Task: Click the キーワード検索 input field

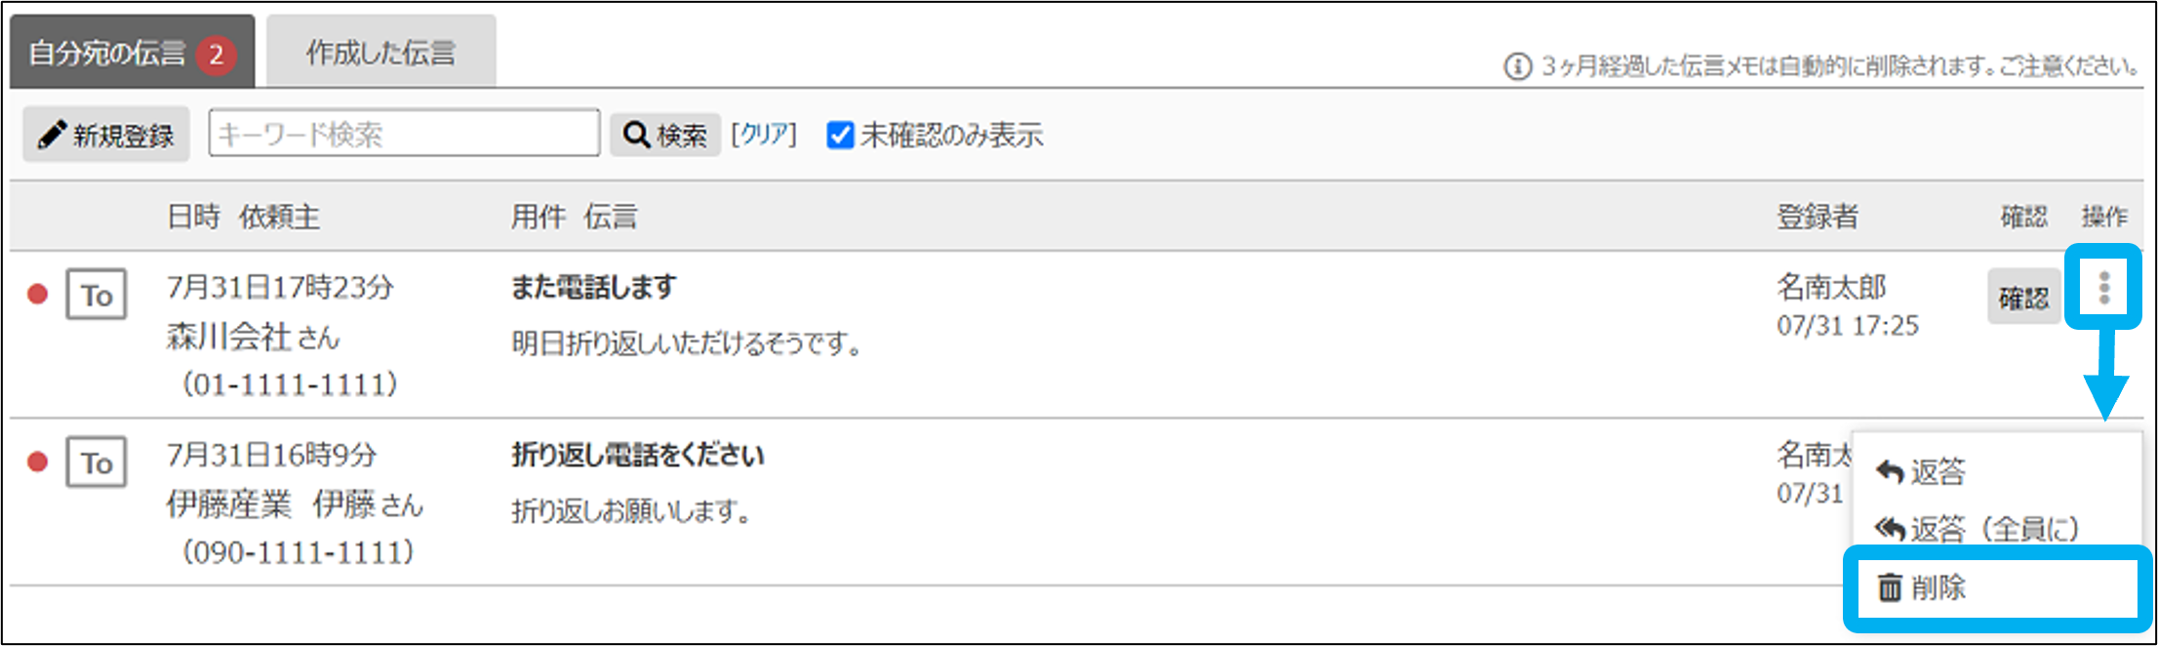Action: tap(404, 134)
